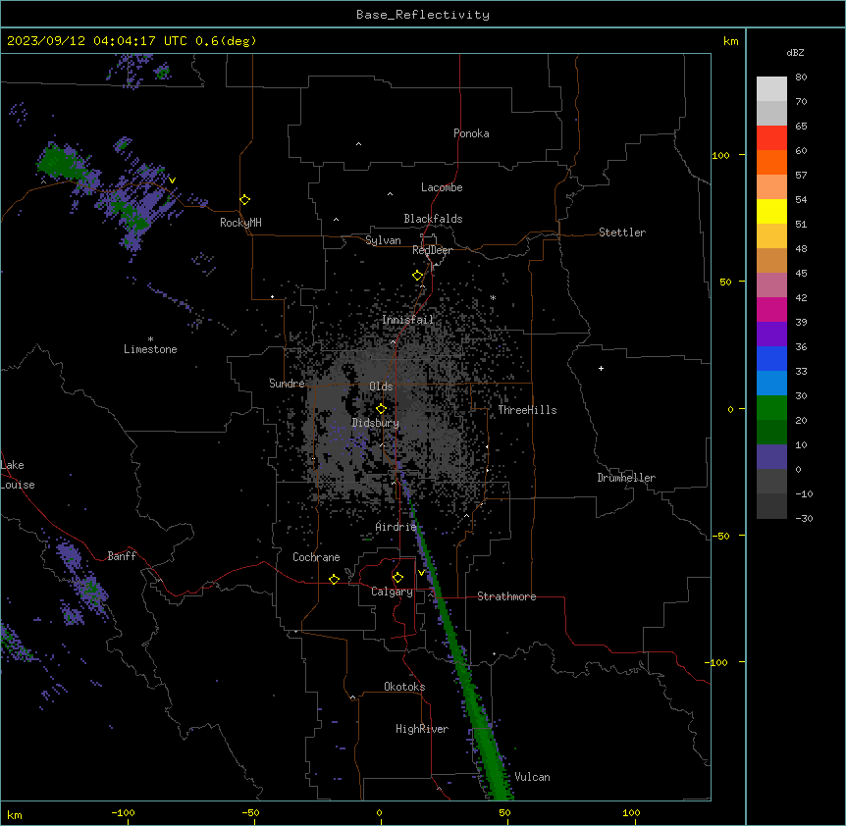The width and height of the screenshot is (846, 826).
Task: Select the blue 33-36 dBZ legend swatch
Action: click(x=771, y=358)
